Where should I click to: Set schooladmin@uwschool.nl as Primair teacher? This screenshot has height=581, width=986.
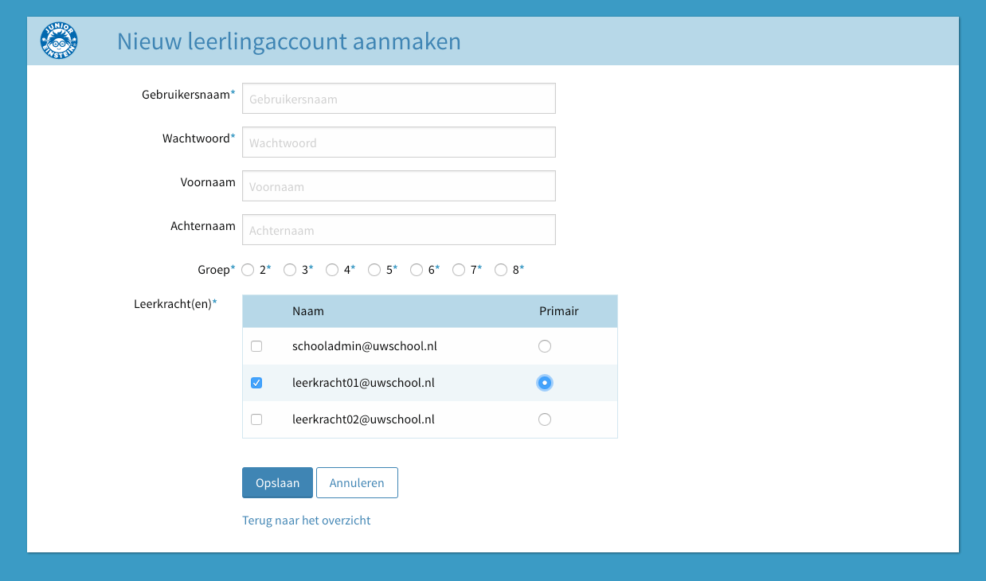[545, 346]
